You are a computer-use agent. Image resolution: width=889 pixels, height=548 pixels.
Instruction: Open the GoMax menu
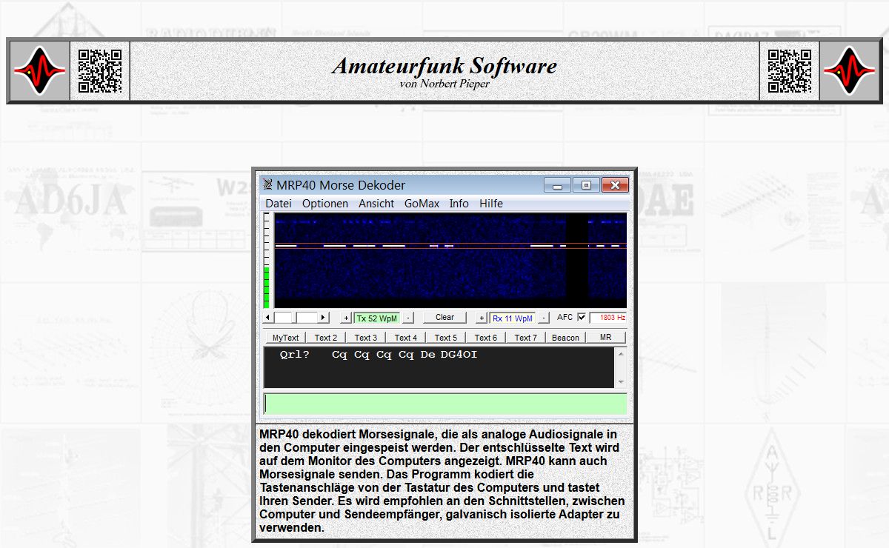click(x=422, y=204)
